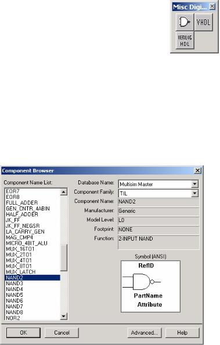Select NAND4 in the component list

point(33,289)
